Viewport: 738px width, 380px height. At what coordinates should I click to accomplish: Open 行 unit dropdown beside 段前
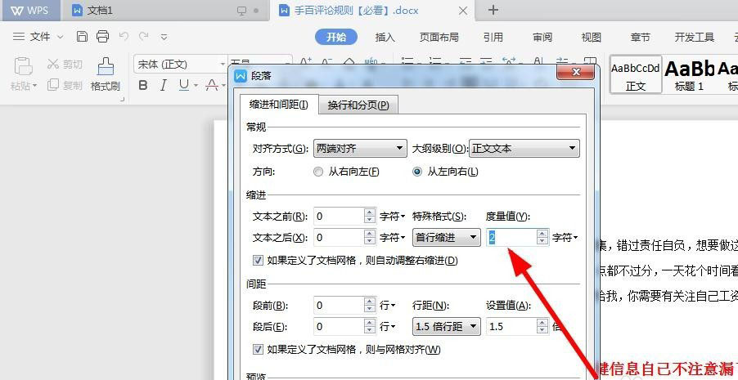point(388,306)
